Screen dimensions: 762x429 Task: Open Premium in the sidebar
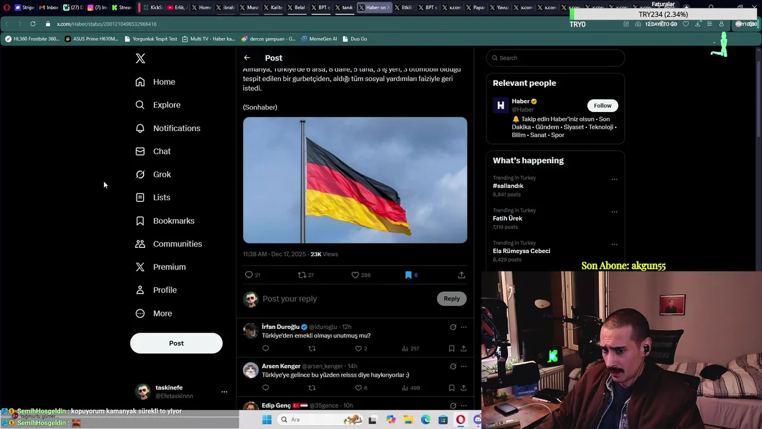pos(161,267)
